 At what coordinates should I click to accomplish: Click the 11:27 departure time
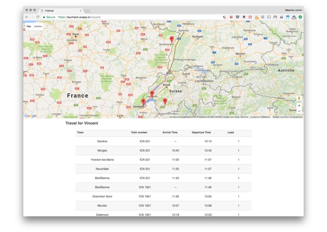tap(208, 169)
